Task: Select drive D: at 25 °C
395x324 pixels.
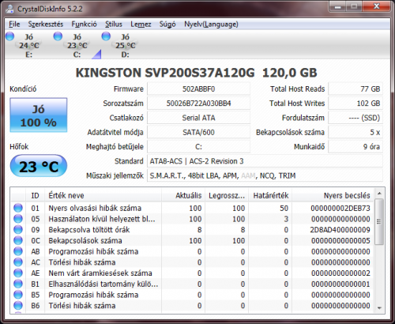Action: coord(125,46)
